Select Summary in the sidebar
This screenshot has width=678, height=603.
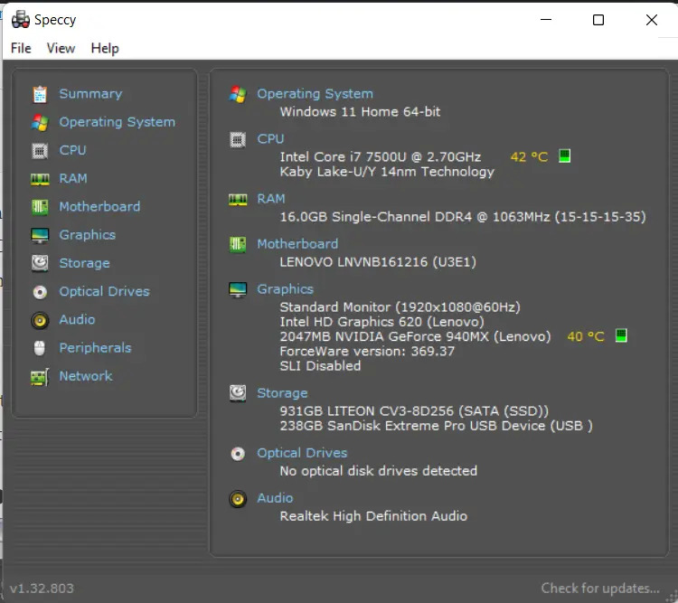[90, 94]
